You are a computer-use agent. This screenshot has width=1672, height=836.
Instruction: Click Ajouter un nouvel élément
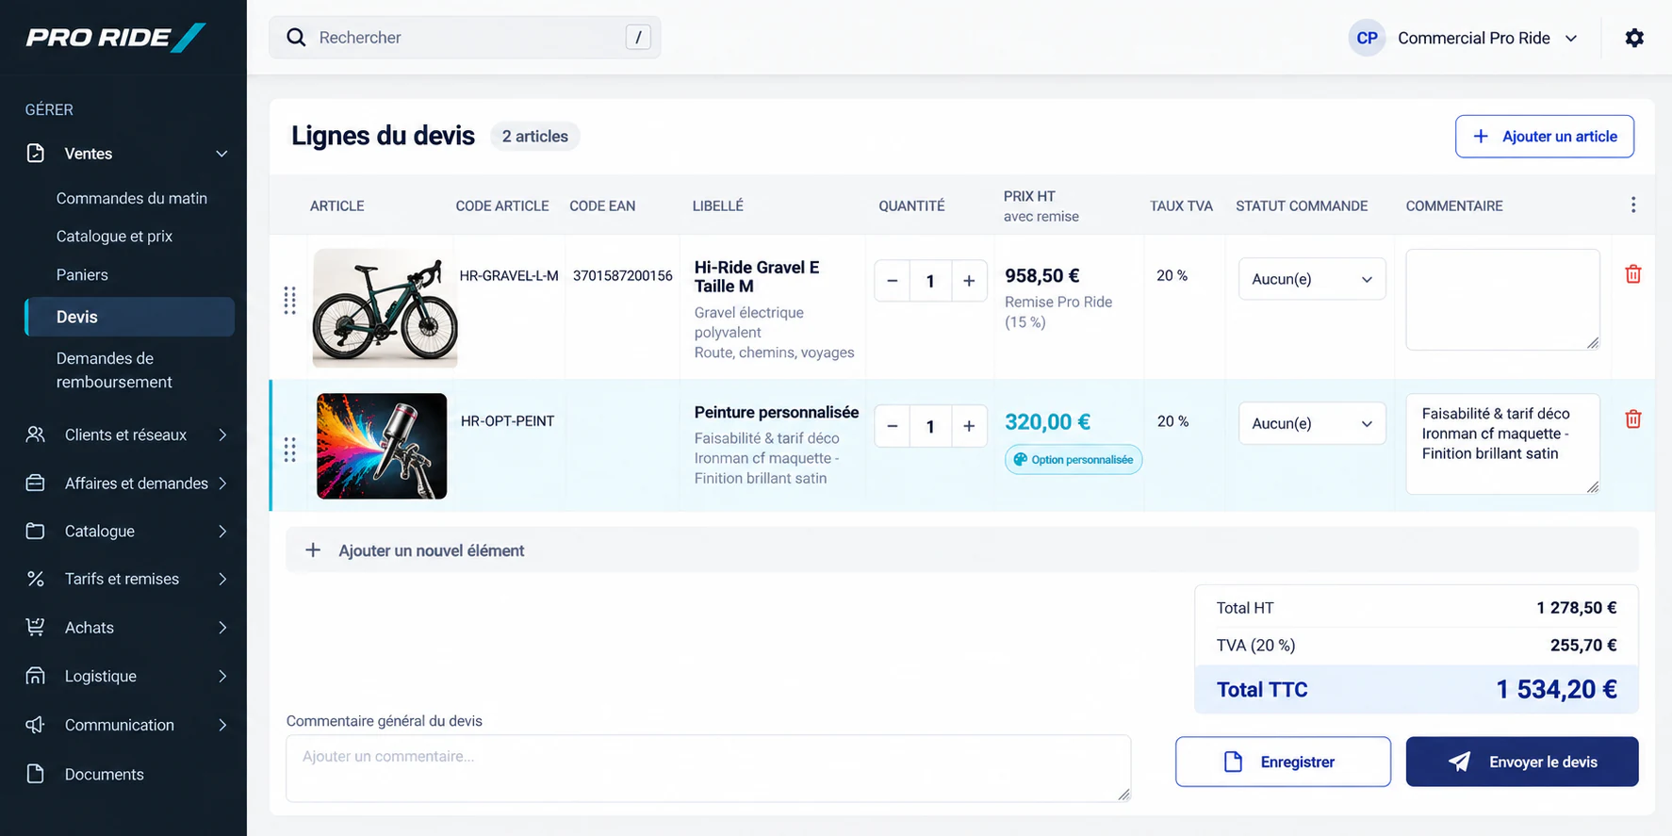tap(961, 550)
